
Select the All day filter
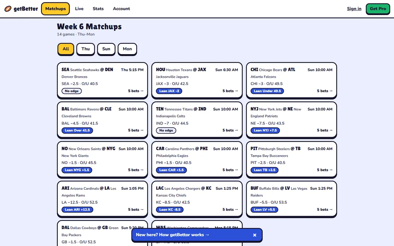[66, 49]
